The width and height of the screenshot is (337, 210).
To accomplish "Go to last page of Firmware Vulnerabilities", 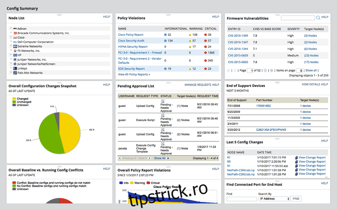I will pos(272,71).
